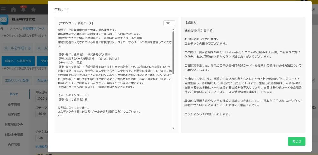Click the favorites star icon
The height and width of the screenshot is (155, 318).
coord(33,10)
